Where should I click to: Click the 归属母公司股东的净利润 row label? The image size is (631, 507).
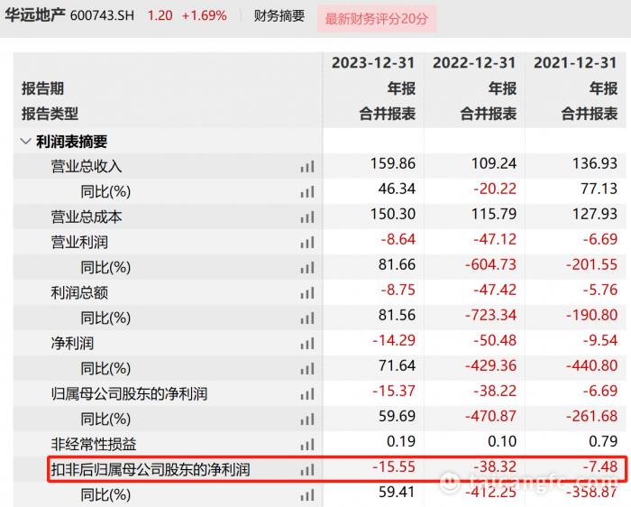129,394
